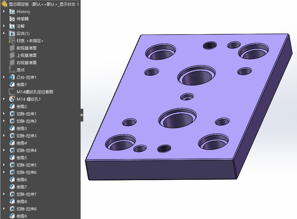This screenshot has height=219, width=297.
Task: Expand the 切除-拉伸5 feature
Action: coord(4,165)
